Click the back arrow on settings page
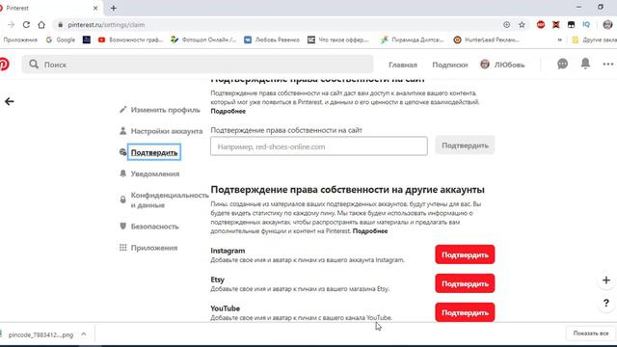Image resolution: width=617 pixels, height=347 pixels. [x=9, y=101]
